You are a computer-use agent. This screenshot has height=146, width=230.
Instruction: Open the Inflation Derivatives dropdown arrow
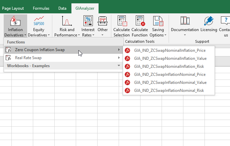25,35
